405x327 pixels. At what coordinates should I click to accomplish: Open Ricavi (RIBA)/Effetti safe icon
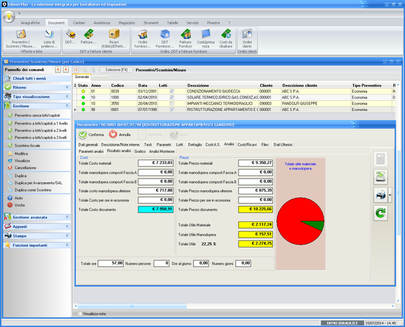(115, 34)
